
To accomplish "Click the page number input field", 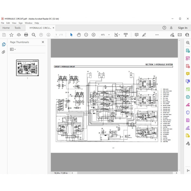I will 56,35.
